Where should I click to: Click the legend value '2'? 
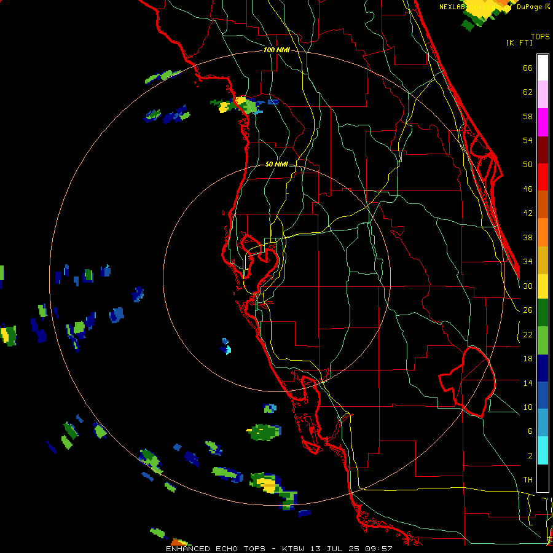530,456
